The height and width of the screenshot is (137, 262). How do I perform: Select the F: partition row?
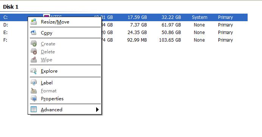124,40
